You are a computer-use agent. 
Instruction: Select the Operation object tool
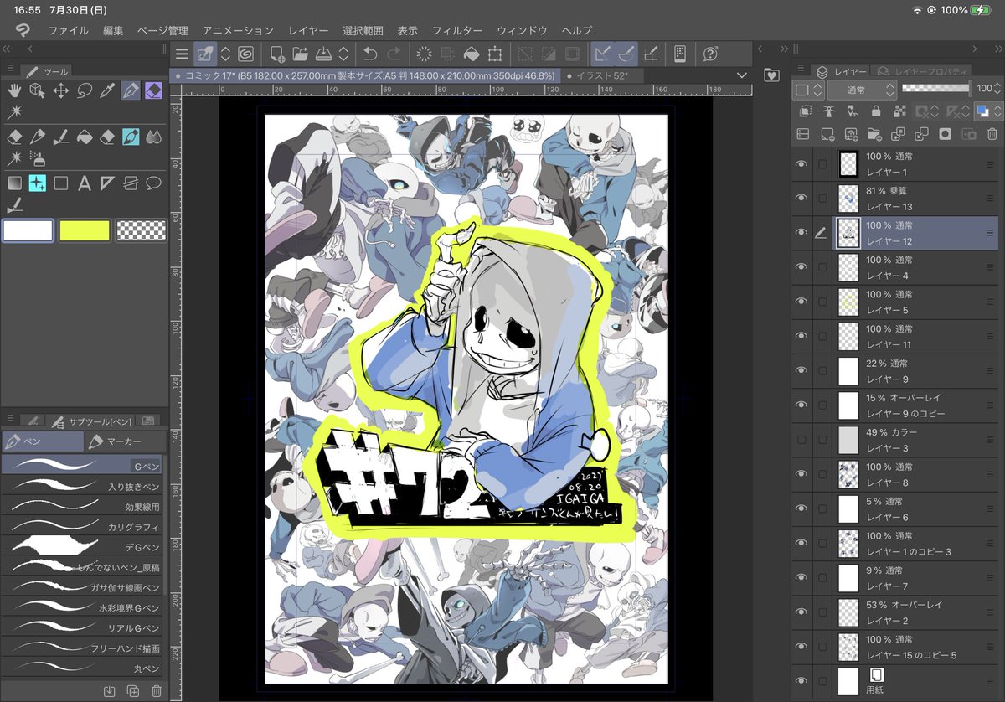coord(37,90)
